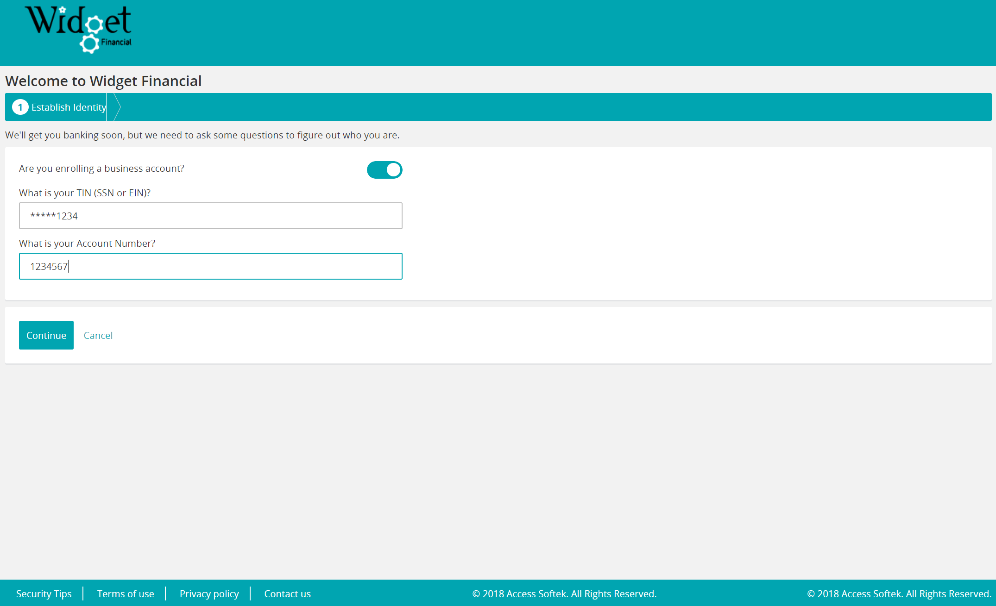Select the Establish Identity step

(69, 107)
